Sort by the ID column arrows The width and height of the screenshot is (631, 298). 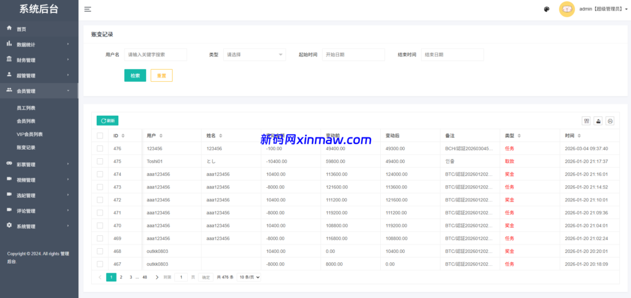pos(123,135)
